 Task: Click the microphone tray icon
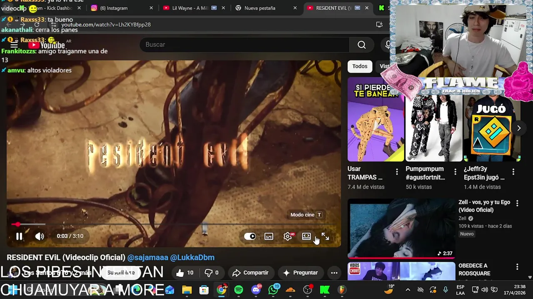pyautogui.click(x=446, y=290)
